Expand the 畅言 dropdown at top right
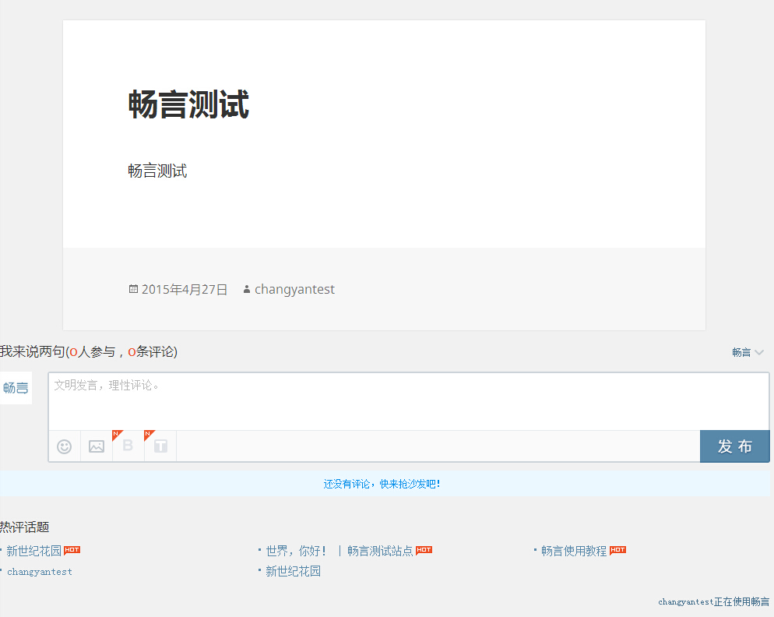 click(748, 353)
